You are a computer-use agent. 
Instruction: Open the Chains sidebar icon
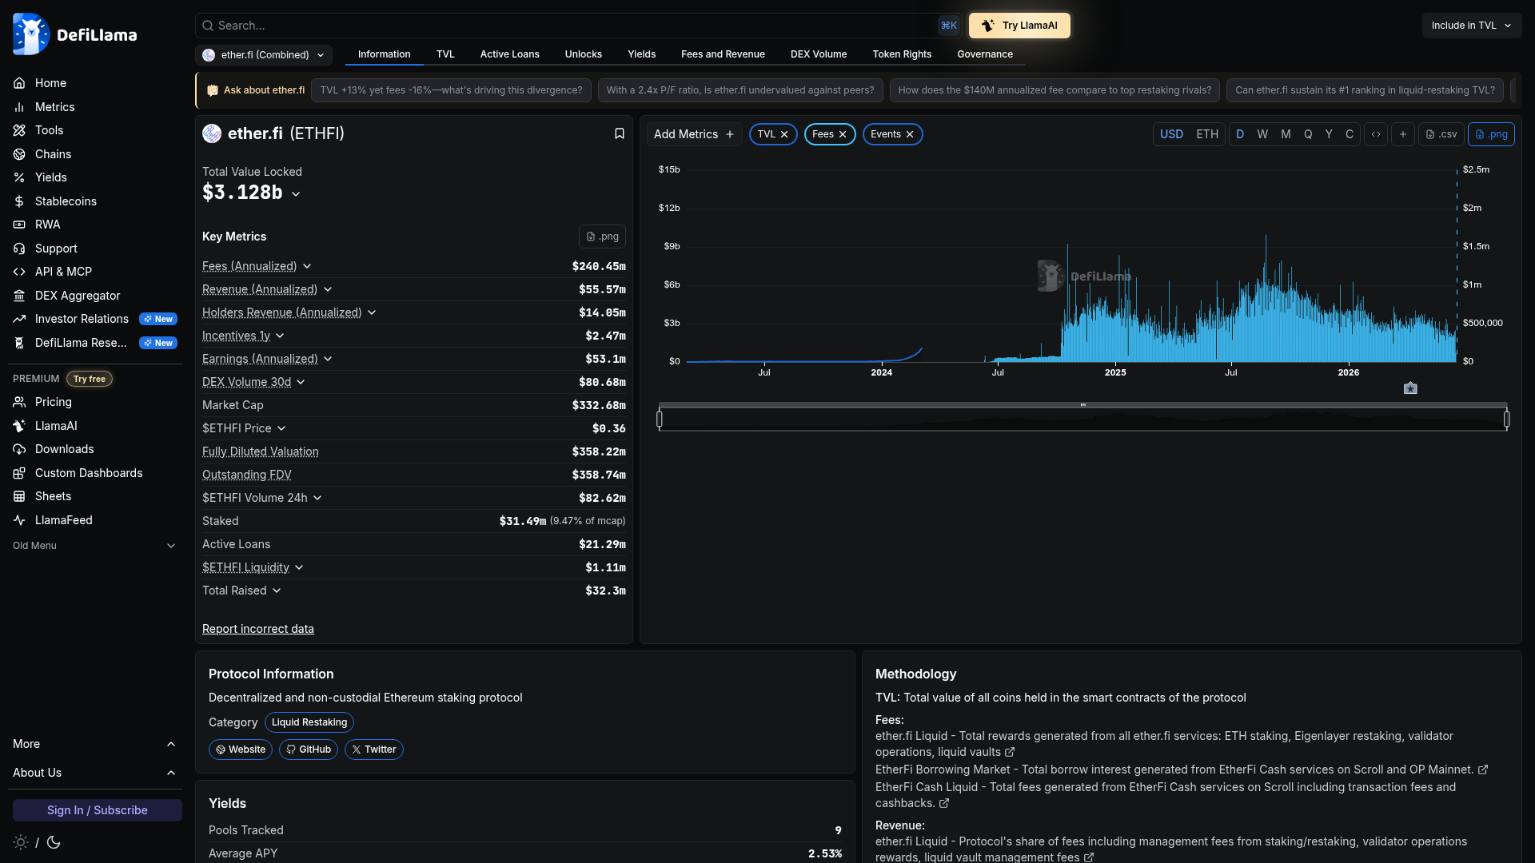coord(19,154)
